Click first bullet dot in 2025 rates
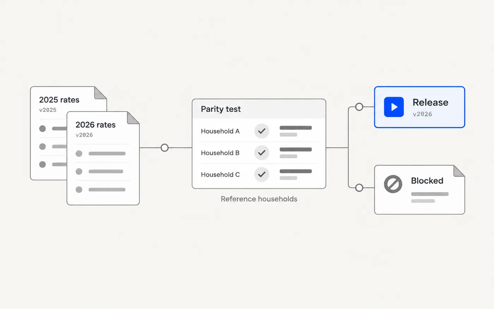494x309 pixels. (42, 128)
